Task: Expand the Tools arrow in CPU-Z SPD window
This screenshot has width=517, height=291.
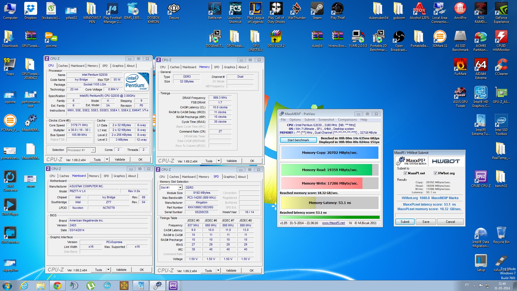Action: (x=218, y=271)
